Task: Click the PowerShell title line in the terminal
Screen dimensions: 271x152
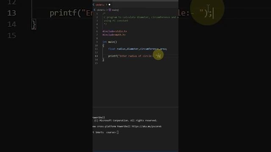Action: click(99, 117)
